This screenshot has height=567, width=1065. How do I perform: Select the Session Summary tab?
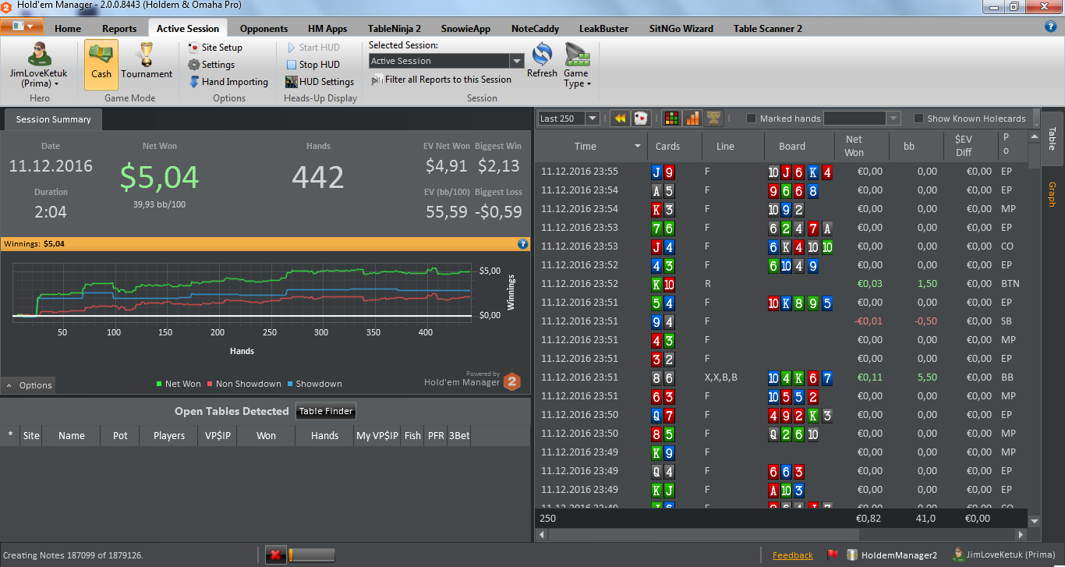(53, 119)
